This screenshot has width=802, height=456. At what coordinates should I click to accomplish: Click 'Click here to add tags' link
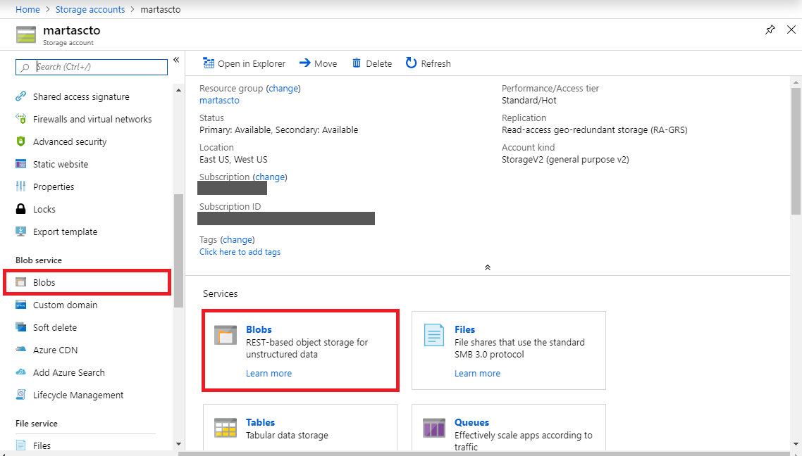coord(240,252)
